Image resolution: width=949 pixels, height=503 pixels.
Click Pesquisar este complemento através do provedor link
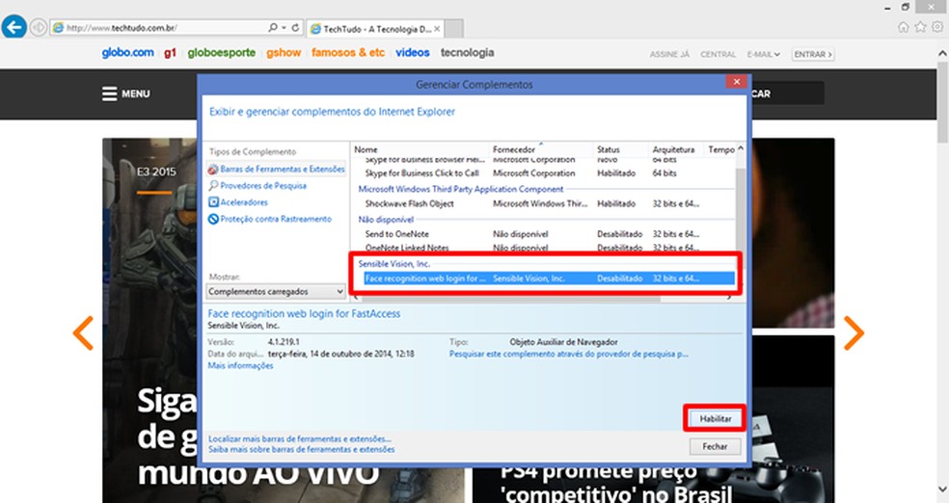[568, 354]
